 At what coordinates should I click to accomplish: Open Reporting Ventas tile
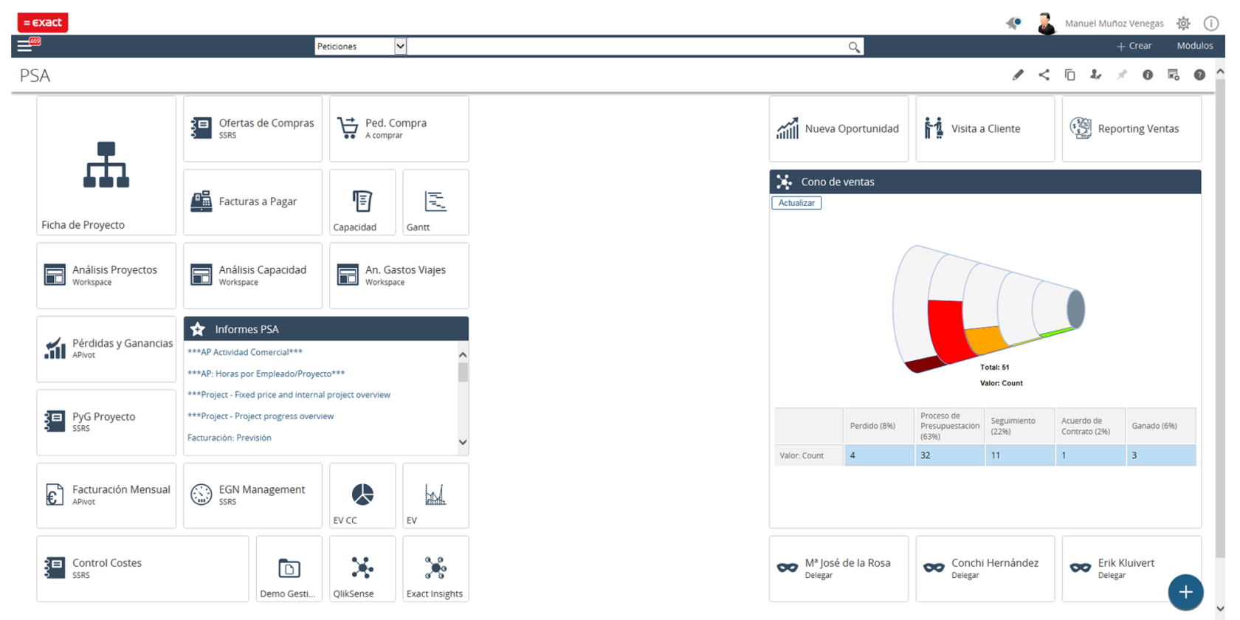point(1131,128)
